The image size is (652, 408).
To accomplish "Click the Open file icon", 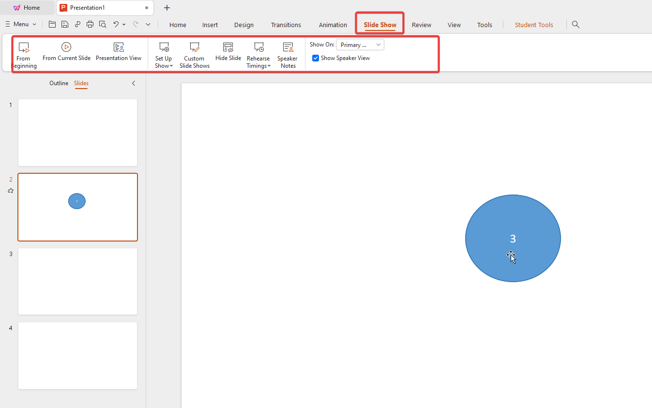I will [52, 24].
